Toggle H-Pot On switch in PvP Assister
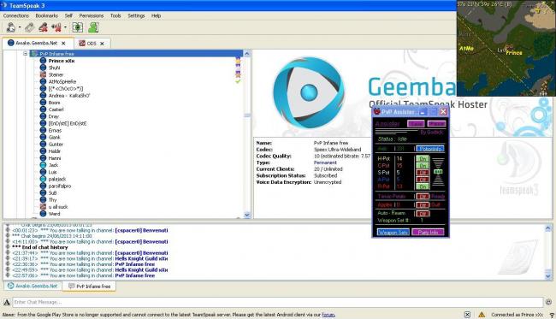This screenshot has height=319, width=556. pyautogui.click(x=423, y=159)
